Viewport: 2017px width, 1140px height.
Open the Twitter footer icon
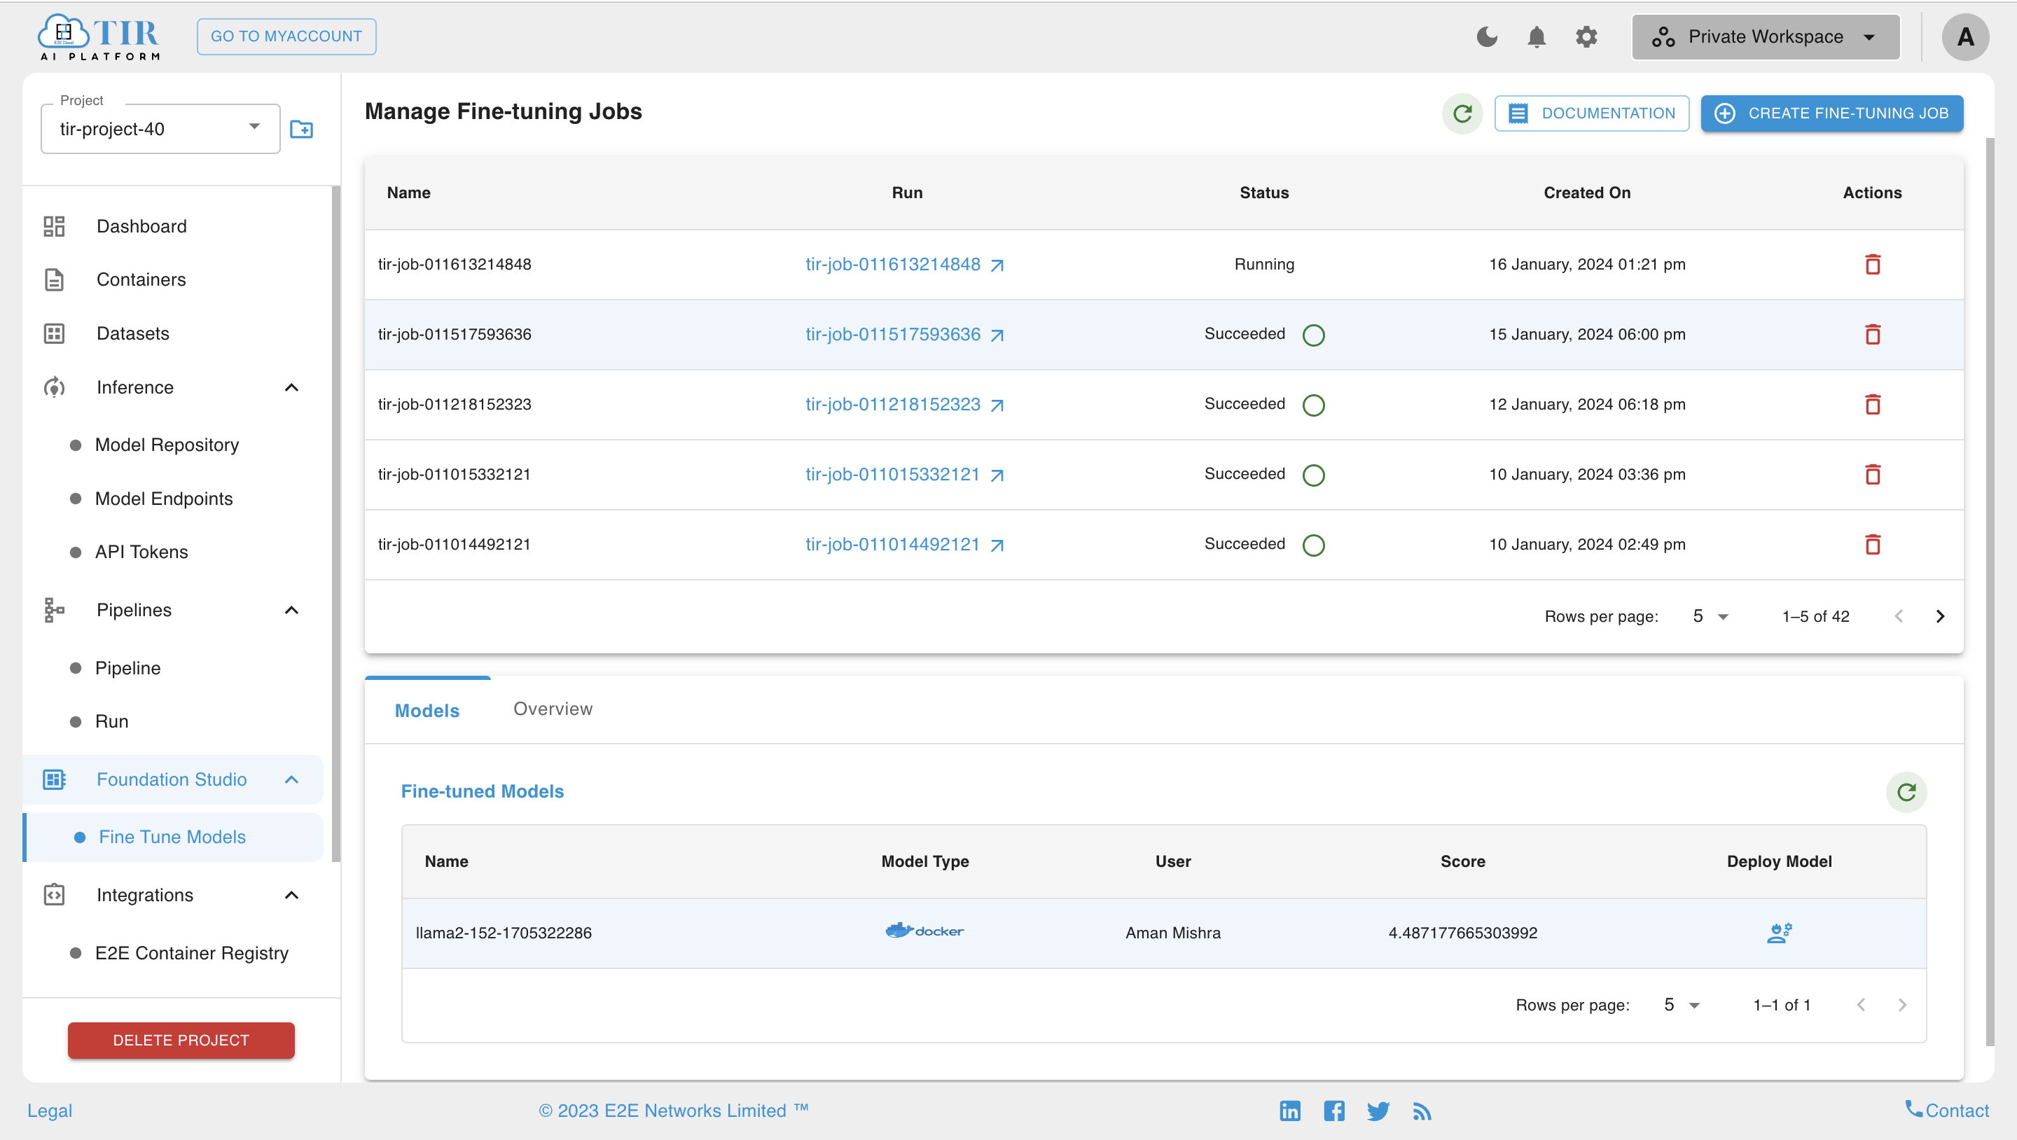[x=1378, y=1111]
